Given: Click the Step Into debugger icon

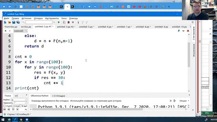Looking at the screenshot, I should tap(78, 22).
